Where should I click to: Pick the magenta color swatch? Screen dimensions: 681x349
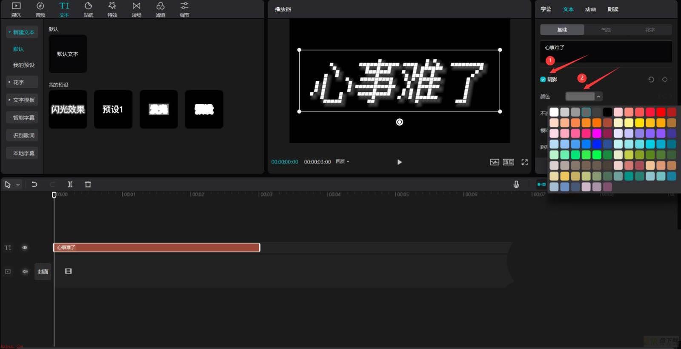(597, 133)
